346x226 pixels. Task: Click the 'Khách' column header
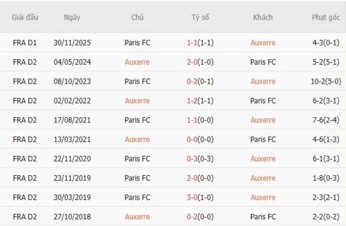263,18
